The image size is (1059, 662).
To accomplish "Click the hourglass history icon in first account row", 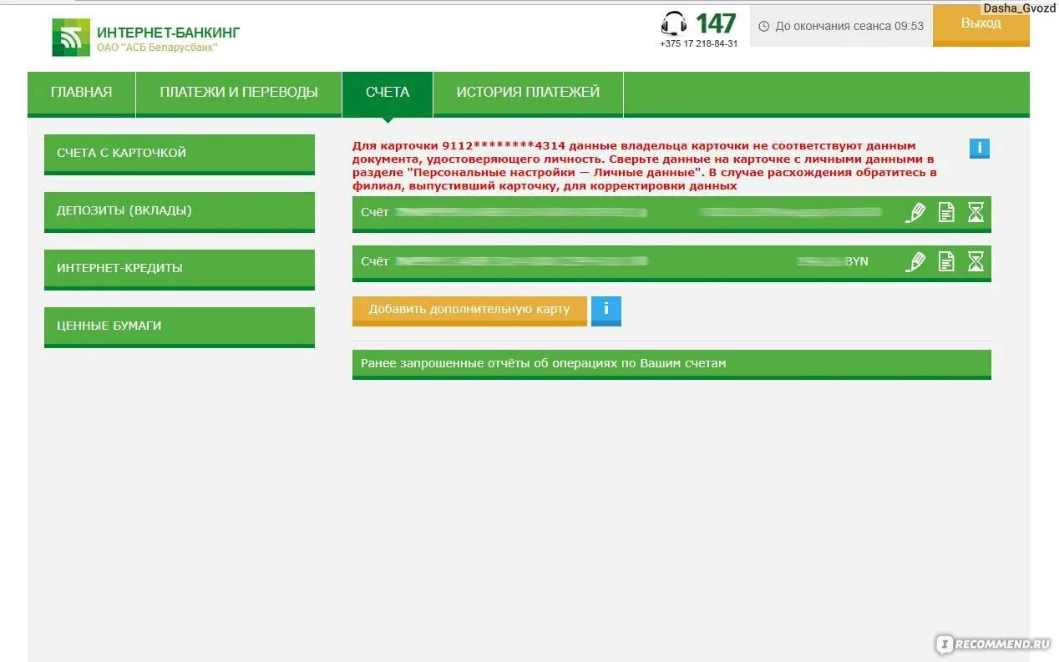I will (x=975, y=213).
